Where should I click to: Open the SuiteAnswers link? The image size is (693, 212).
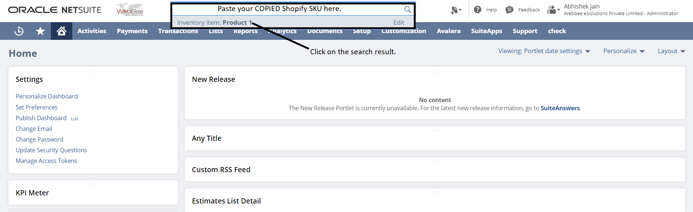560,108
